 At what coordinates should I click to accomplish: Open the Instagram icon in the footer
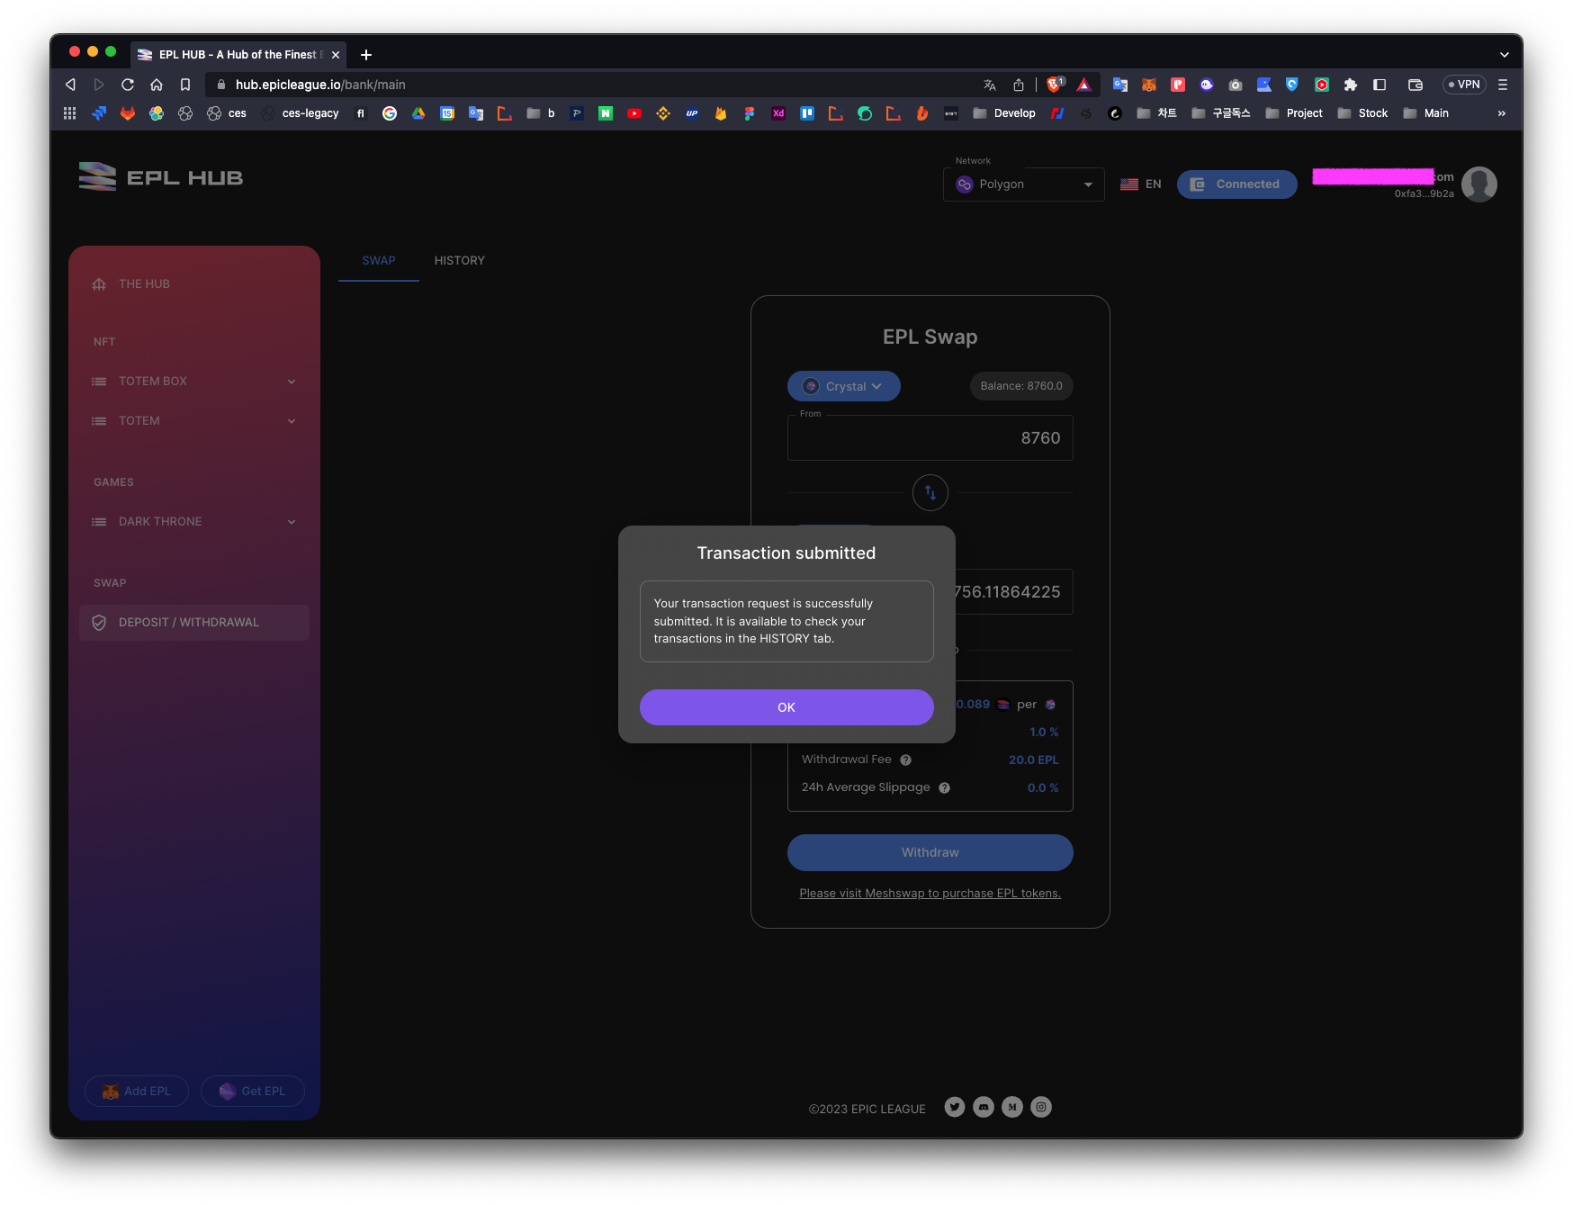1041,1108
